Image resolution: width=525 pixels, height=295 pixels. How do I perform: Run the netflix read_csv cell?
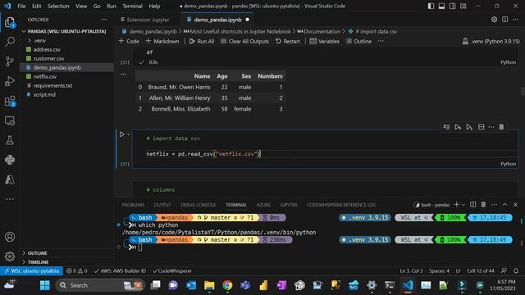[x=122, y=134]
